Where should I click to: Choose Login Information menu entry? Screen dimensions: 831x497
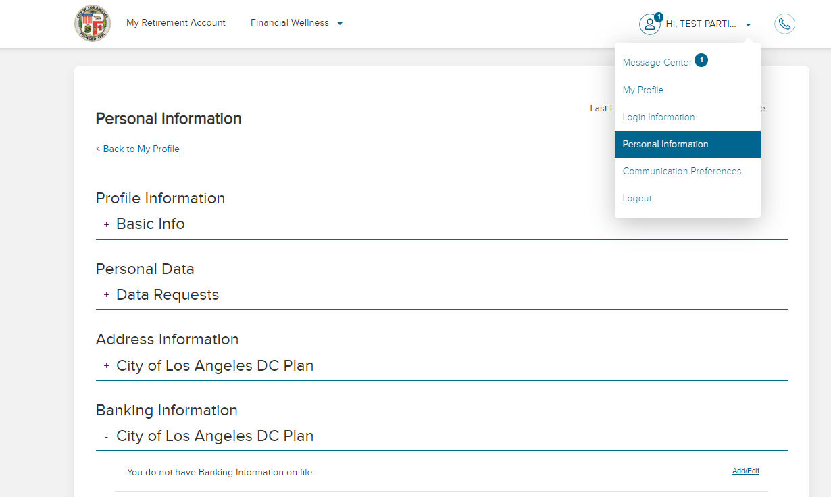click(659, 117)
